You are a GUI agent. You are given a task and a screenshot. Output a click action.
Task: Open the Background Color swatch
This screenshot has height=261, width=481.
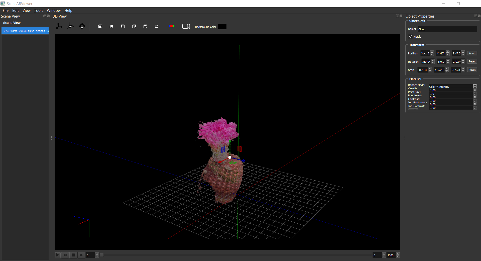coord(222,27)
